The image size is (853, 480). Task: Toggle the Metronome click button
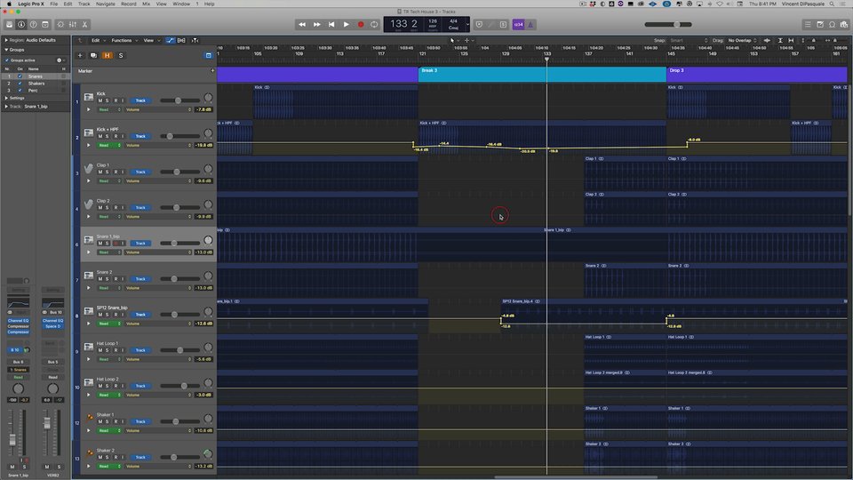coord(530,25)
